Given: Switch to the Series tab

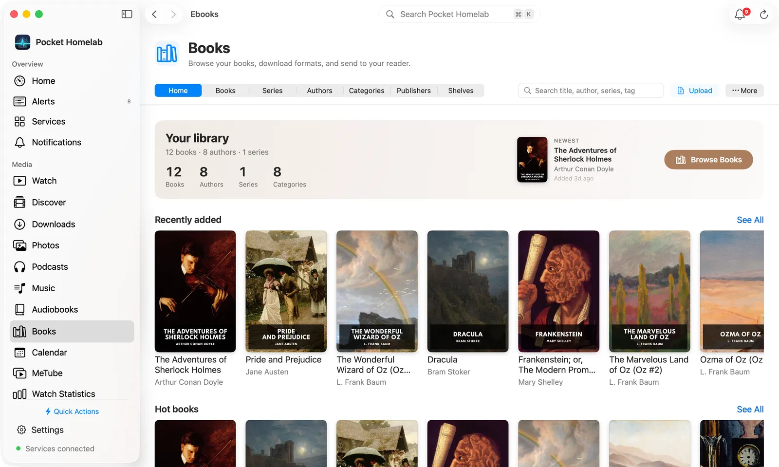Looking at the screenshot, I should tap(272, 91).
